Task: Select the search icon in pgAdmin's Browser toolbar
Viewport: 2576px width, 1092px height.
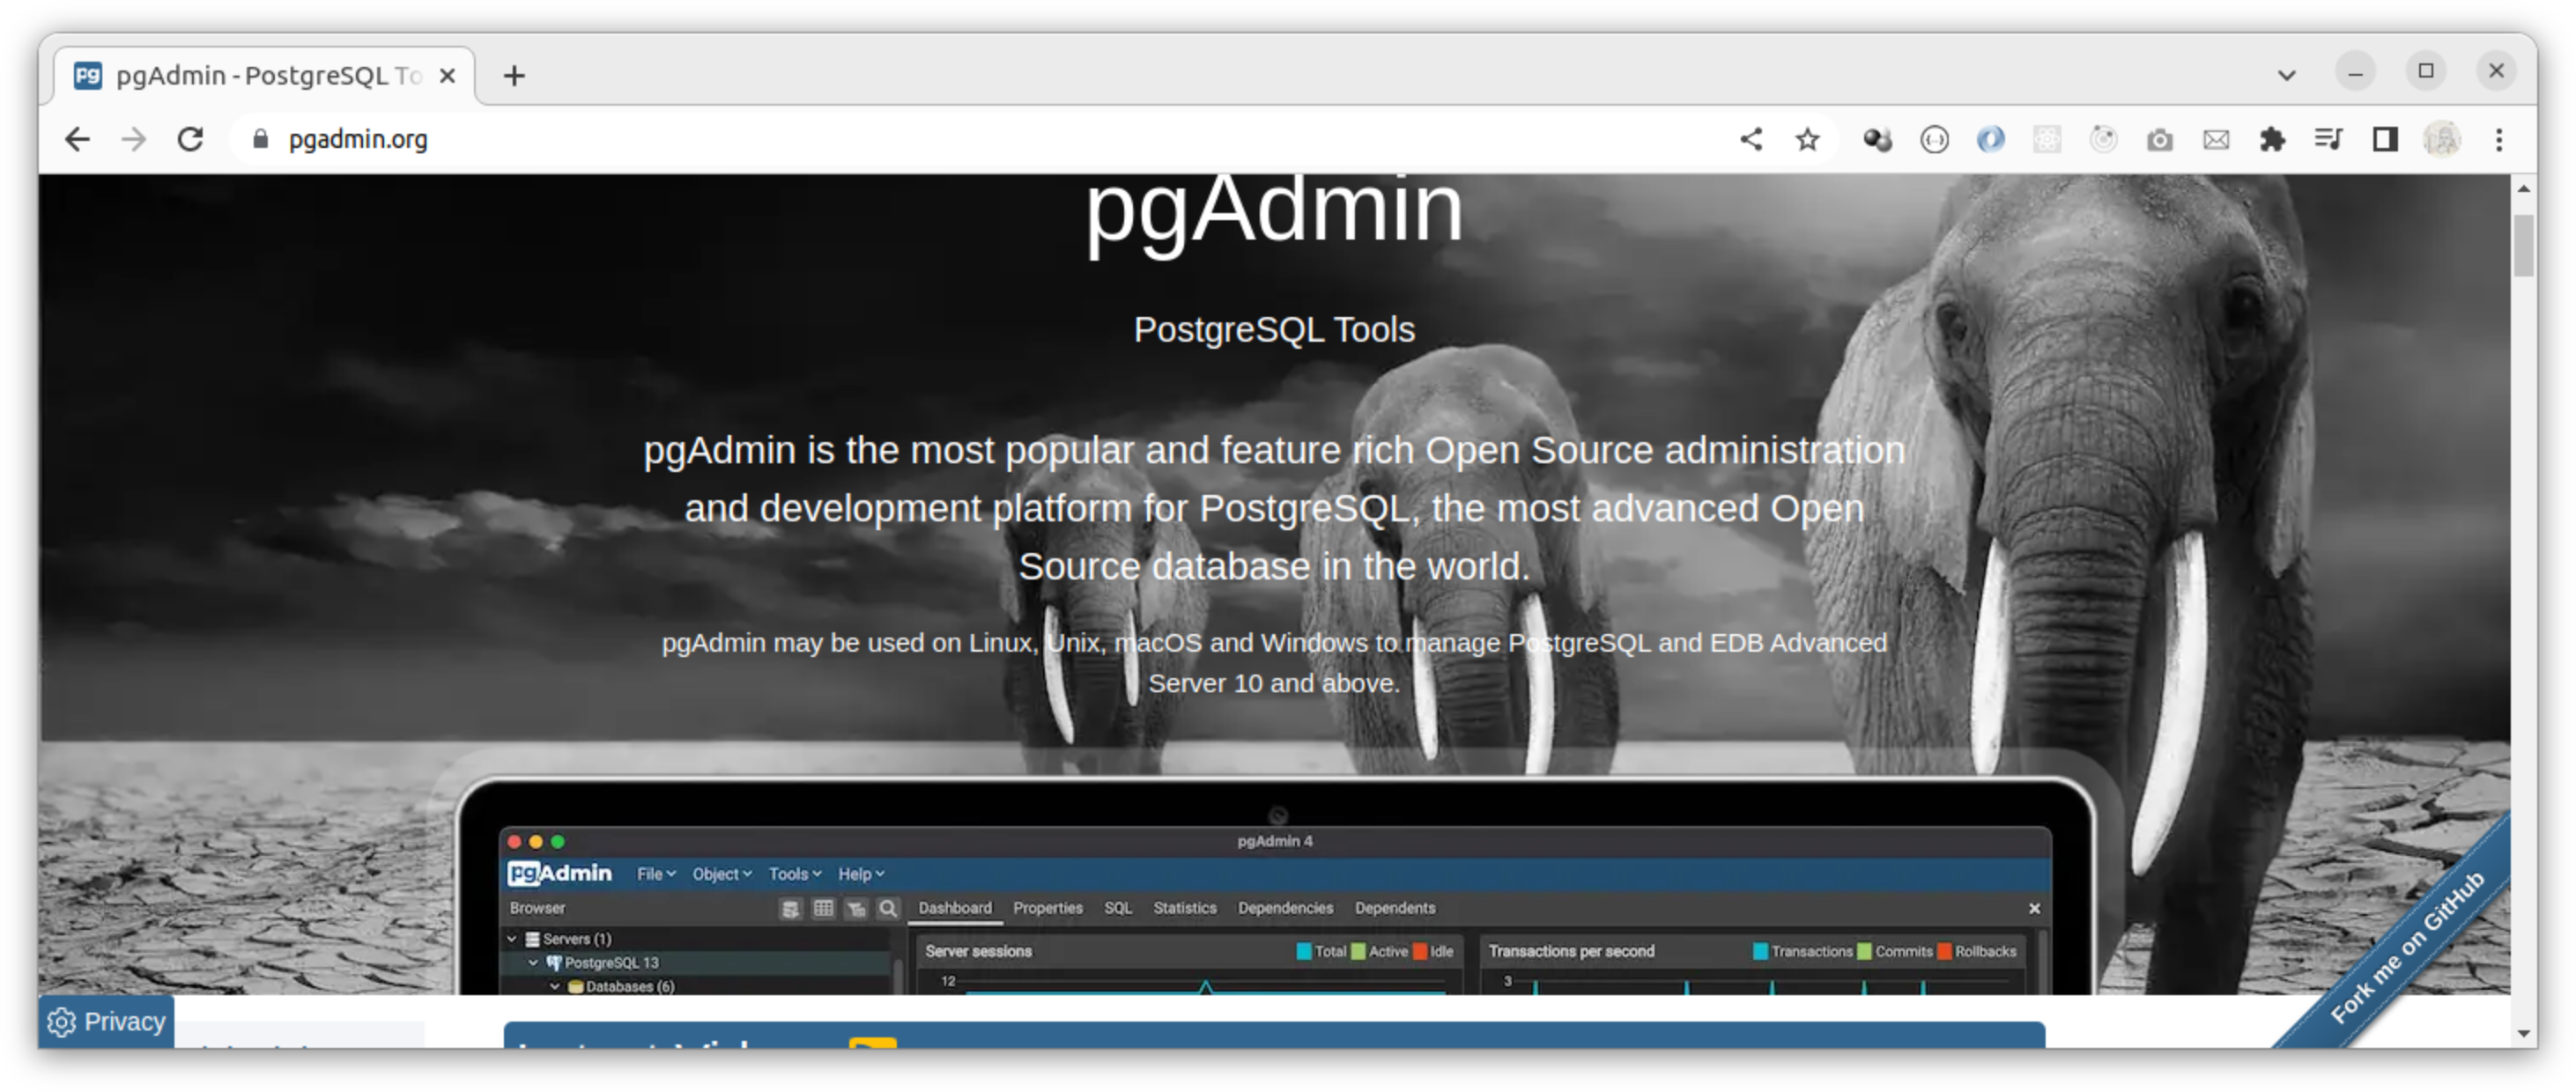Action: click(x=888, y=908)
